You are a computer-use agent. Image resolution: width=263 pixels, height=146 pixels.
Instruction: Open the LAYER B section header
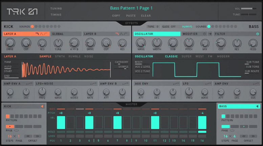tap(106, 34)
